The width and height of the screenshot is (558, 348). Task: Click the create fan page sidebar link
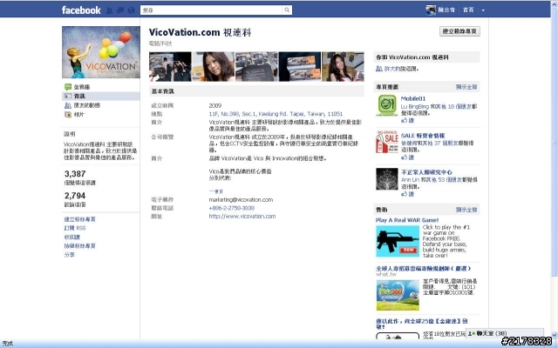pos(79,219)
